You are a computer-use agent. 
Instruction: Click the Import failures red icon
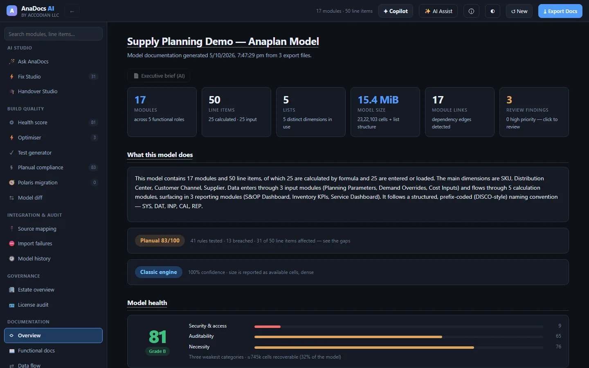pos(11,243)
